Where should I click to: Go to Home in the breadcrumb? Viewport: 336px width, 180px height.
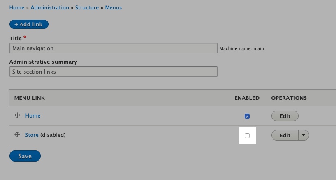point(17,7)
